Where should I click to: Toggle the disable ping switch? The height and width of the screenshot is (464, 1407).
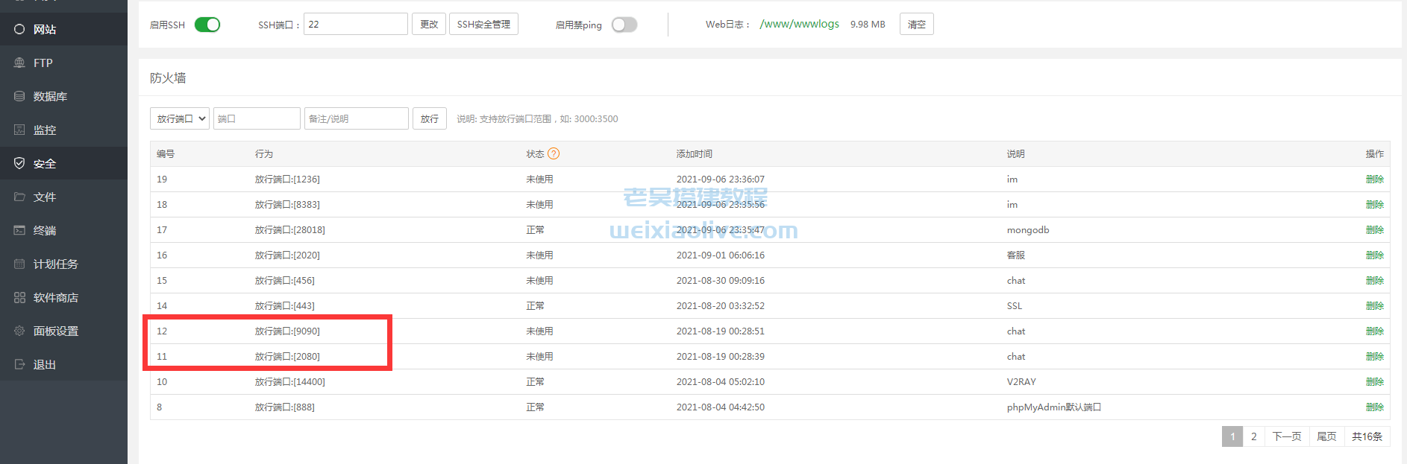point(624,25)
